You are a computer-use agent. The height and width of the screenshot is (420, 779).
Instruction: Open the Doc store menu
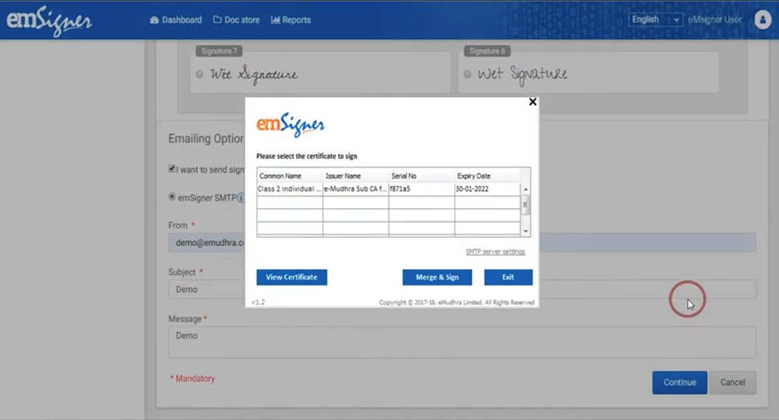237,20
